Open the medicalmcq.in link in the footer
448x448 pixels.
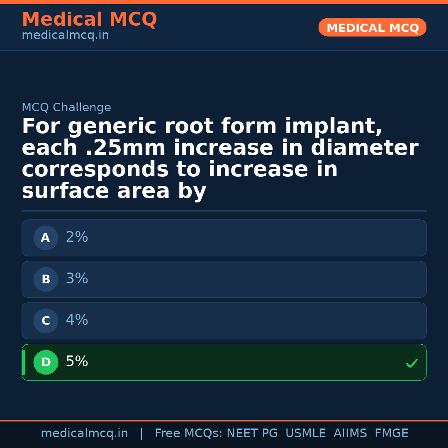tap(84, 433)
